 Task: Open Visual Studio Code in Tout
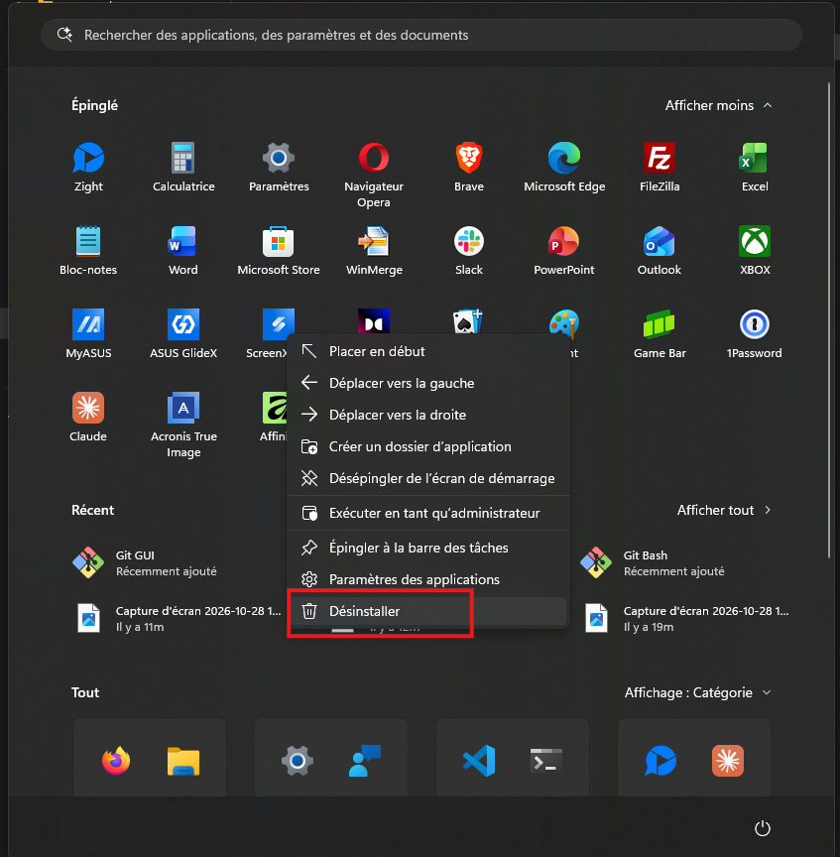(479, 760)
